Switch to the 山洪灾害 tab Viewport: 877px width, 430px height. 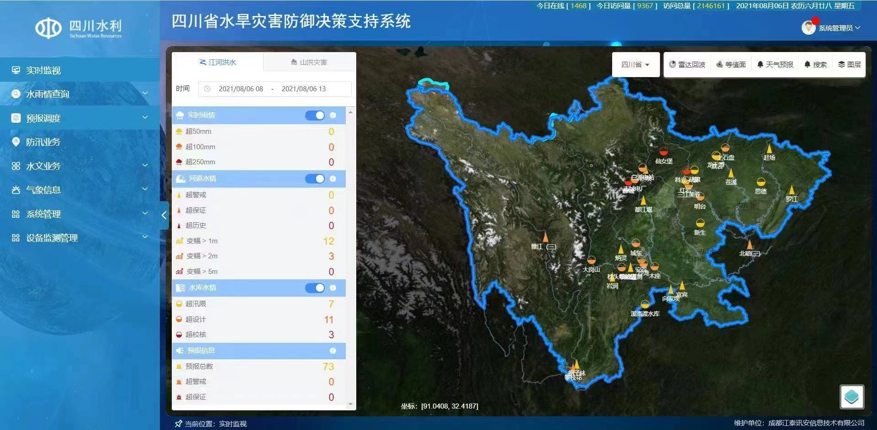(x=309, y=62)
